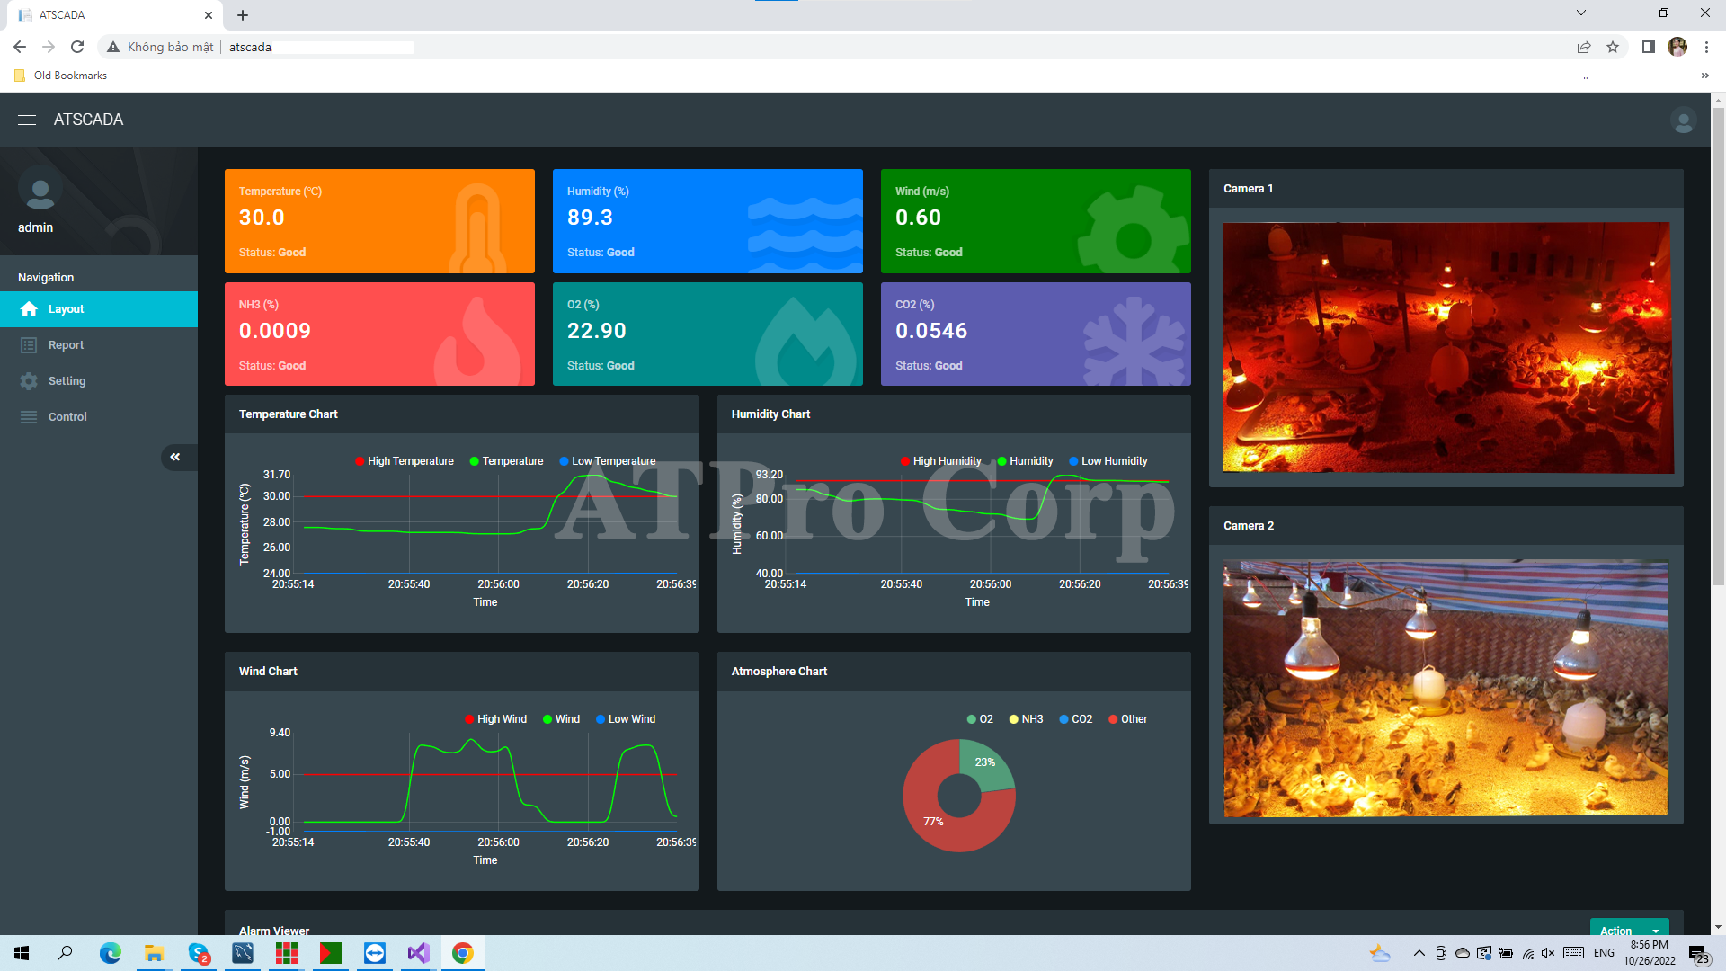The height and width of the screenshot is (971, 1726).
Task: Open the Report menu item
Action: point(66,345)
